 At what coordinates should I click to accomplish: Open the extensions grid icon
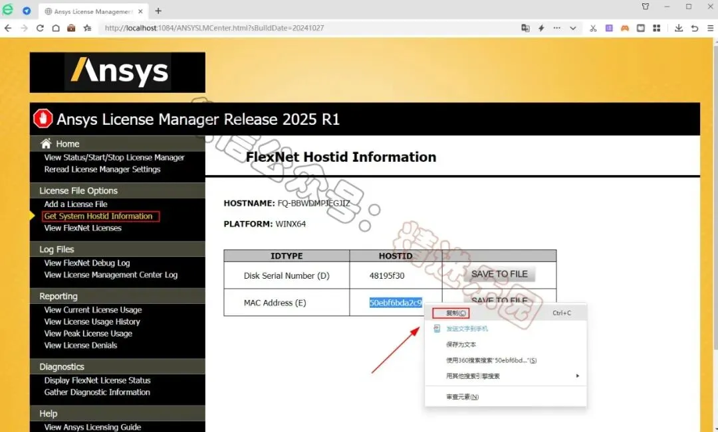[657, 28]
